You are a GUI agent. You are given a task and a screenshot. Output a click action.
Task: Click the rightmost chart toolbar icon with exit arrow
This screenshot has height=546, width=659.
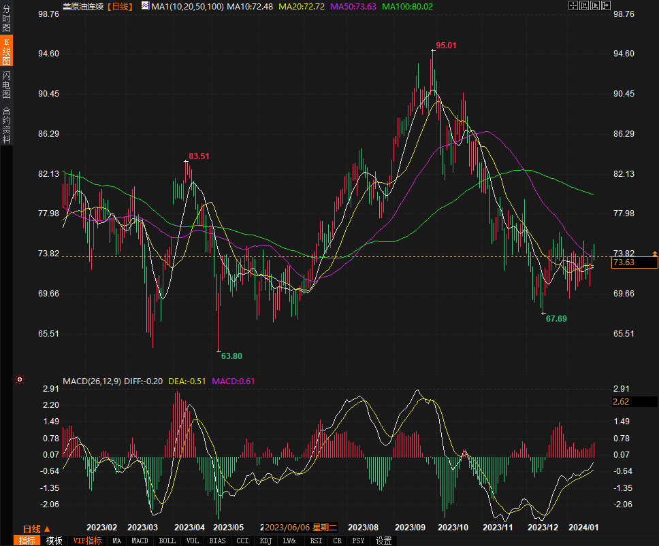coord(605,5)
